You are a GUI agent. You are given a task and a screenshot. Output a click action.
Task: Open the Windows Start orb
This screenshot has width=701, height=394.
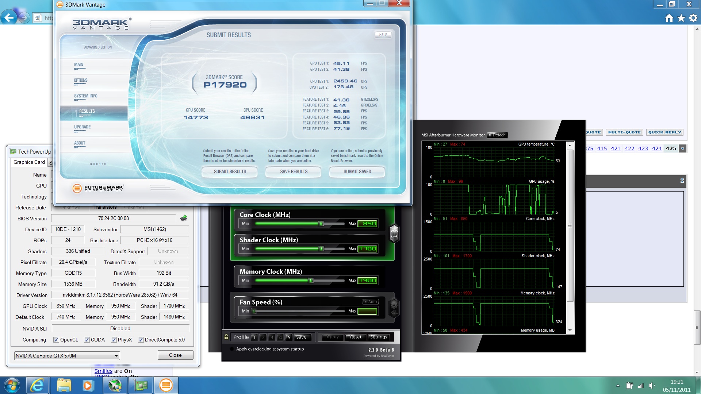(11, 385)
